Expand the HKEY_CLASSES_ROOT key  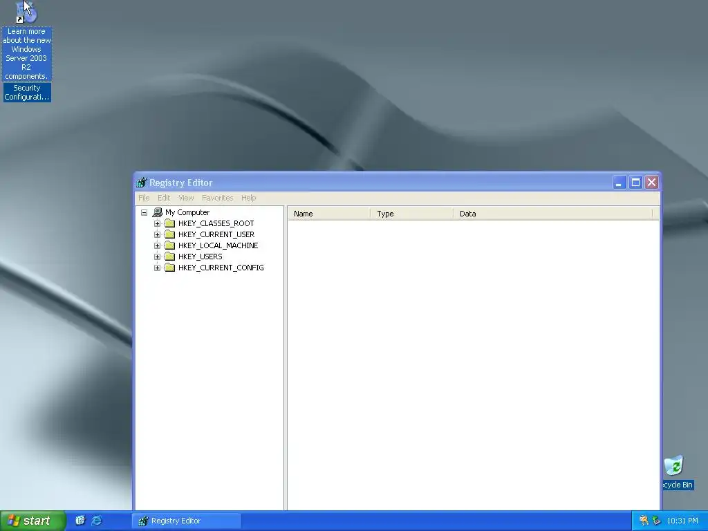(x=157, y=223)
